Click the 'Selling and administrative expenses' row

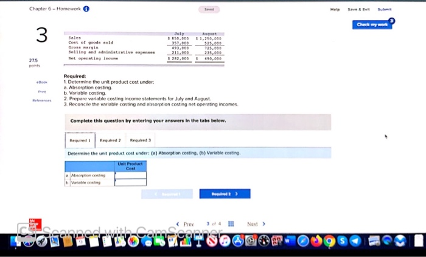pyautogui.click(x=144, y=53)
